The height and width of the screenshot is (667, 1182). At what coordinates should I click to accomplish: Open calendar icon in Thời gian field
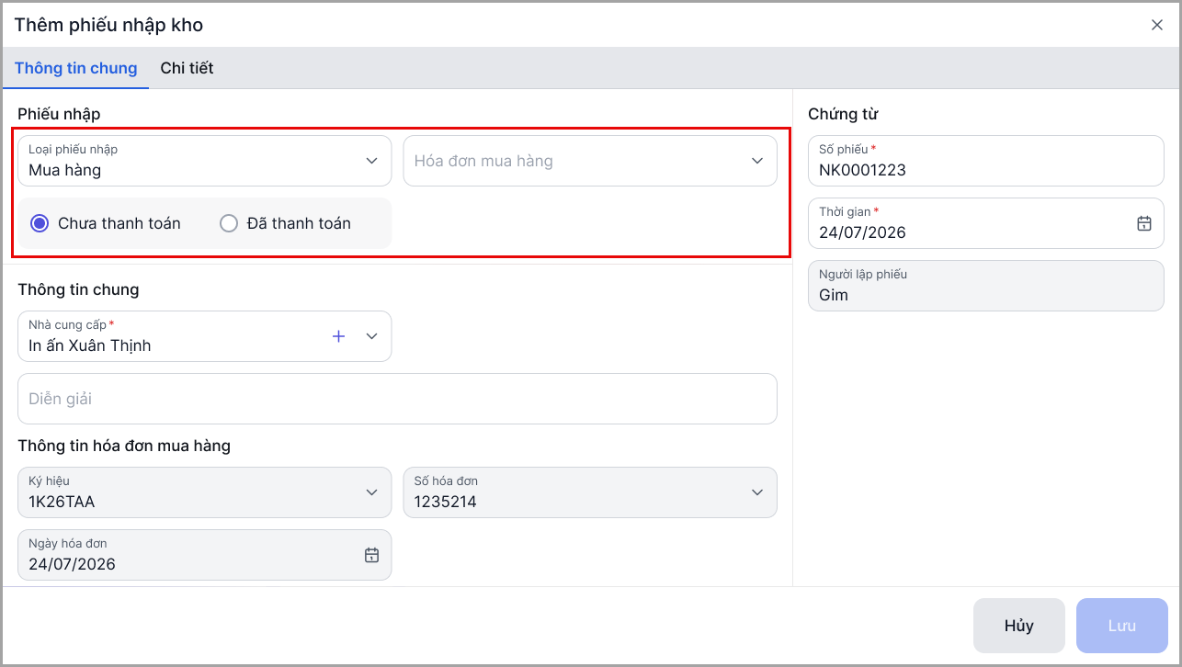[x=1144, y=223]
